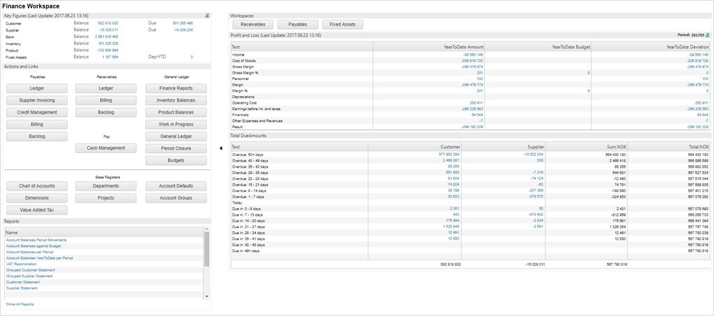This screenshot has width=714, height=316.
Task: Click the Period refresh icon
Action: 707,34
